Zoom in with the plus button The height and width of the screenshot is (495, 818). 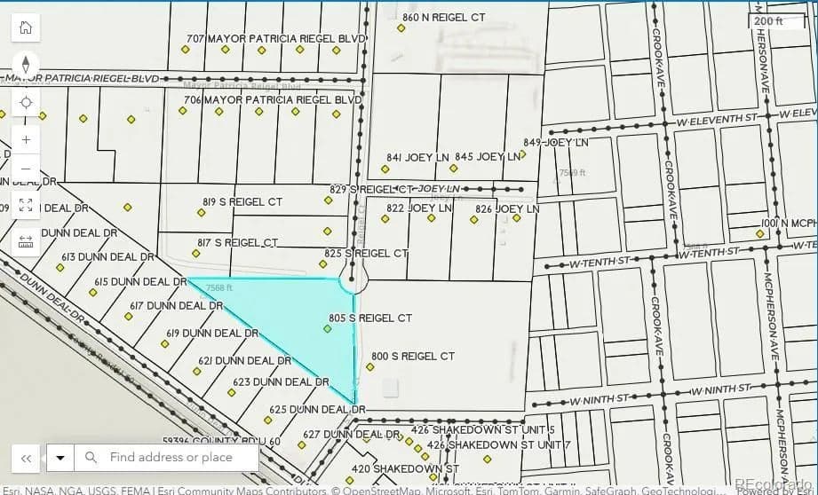pos(26,139)
